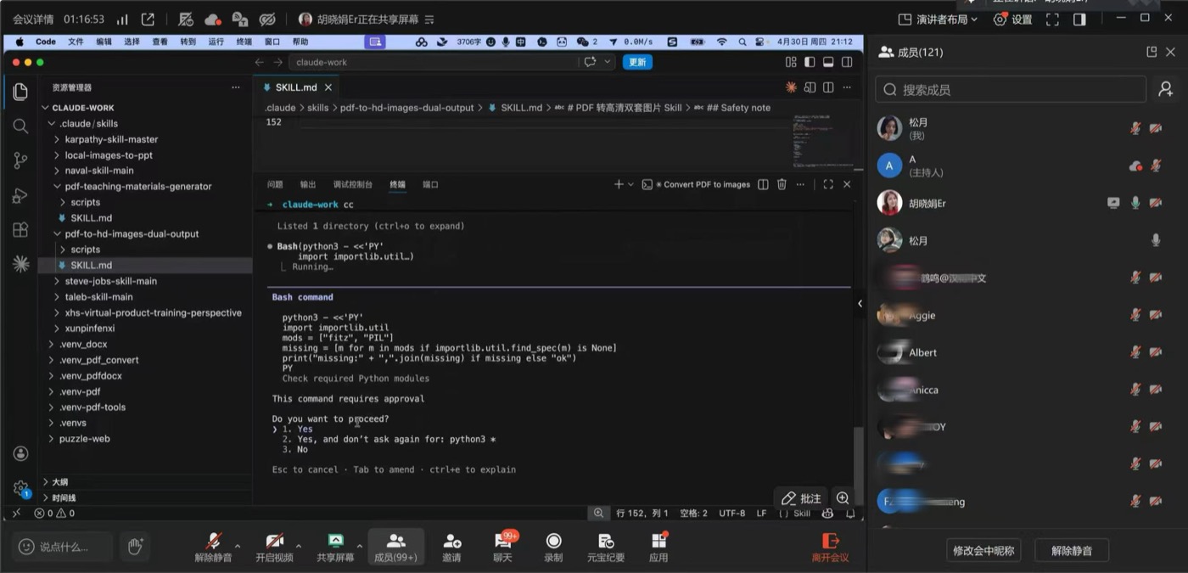The image size is (1188, 573).
Task: Toggle 开启视频 camera button
Action: 274,548
